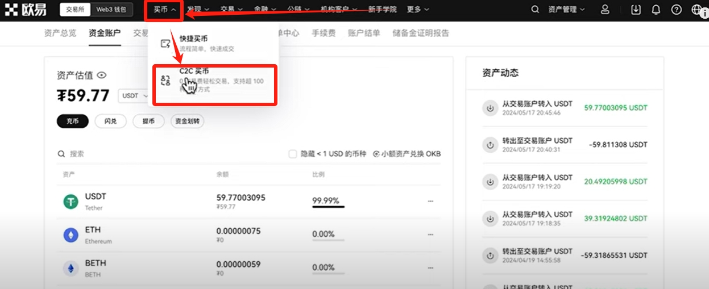Open the help question mark icon
The width and height of the screenshot is (709, 289).
[x=676, y=10]
